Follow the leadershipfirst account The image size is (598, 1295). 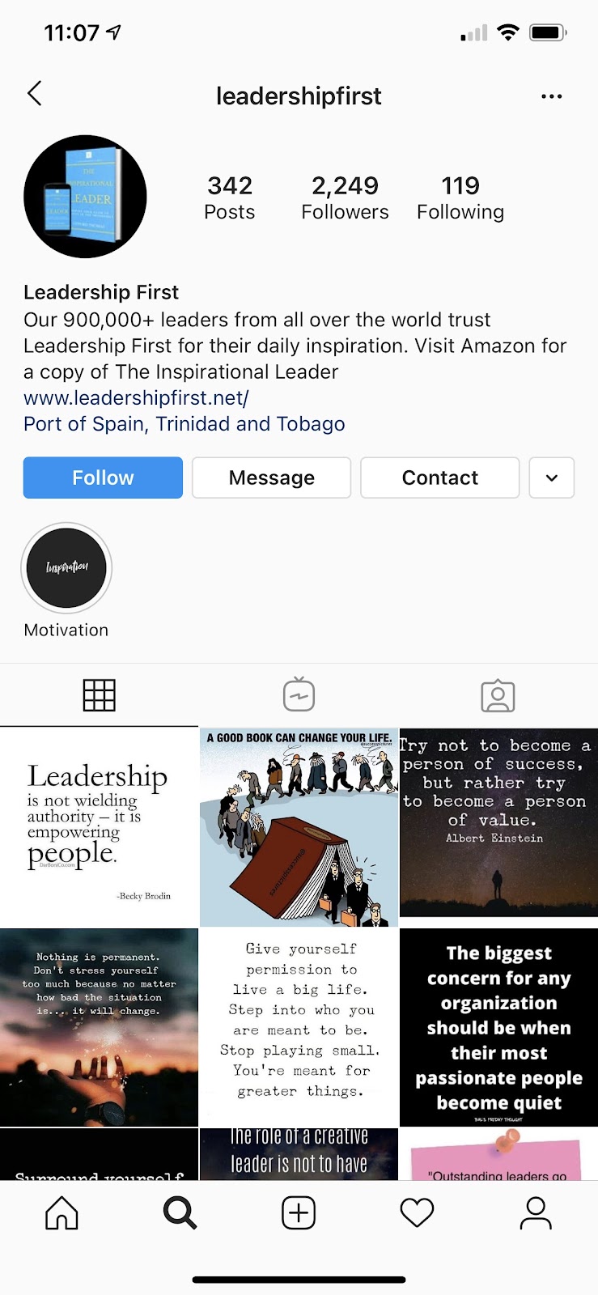pos(103,478)
